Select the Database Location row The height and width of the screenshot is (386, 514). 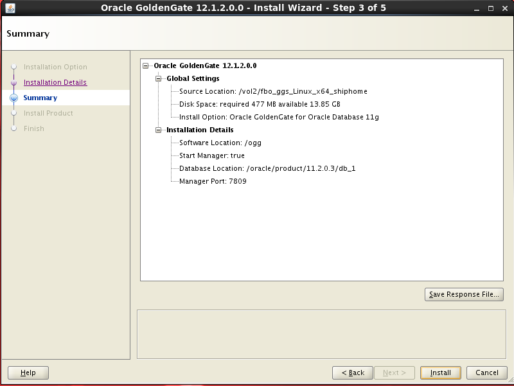[x=267, y=168]
